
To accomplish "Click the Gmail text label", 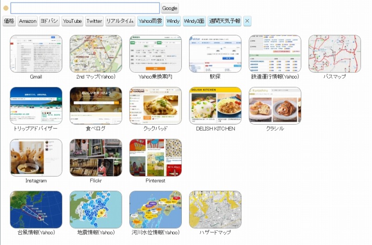I will tap(36, 77).
